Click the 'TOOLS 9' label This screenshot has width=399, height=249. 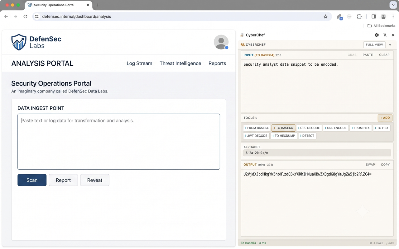[x=250, y=118]
